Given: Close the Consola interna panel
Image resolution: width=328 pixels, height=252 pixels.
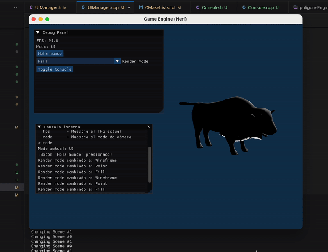Looking at the screenshot, I should click(149, 127).
